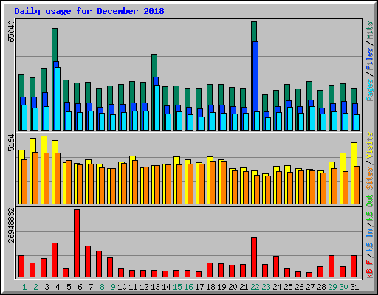Click the 'kB In' legend label
This screenshot has height=295, width=378.
(x=370, y=240)
